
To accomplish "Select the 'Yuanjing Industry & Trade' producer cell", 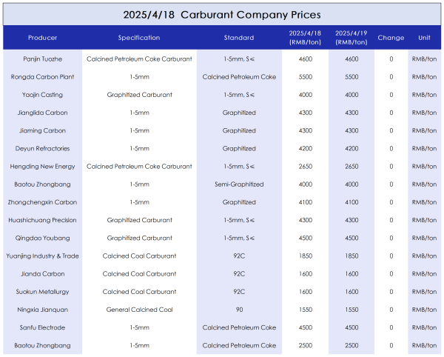I will tap(42, 256).
